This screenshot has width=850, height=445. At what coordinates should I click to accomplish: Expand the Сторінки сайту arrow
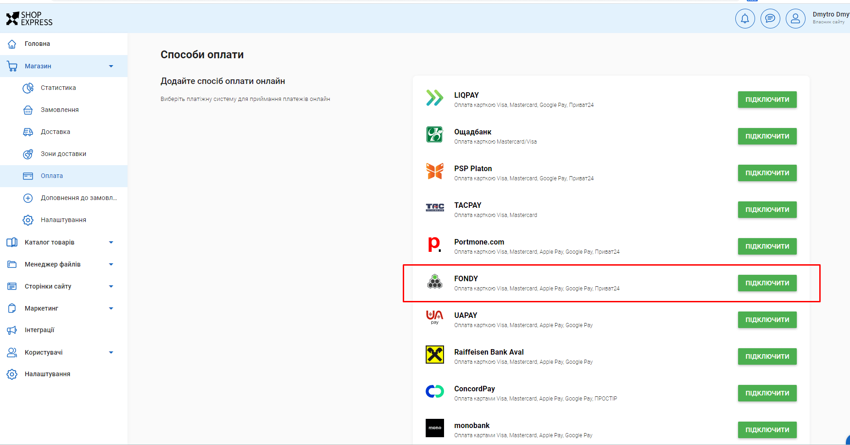click(111, 286)
